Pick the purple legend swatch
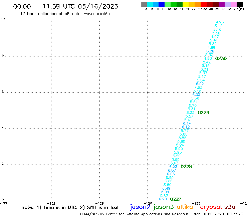The height and width of the screenshot is (217, 247). pos(222,4)
